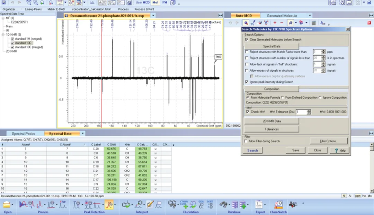Click the PM mode button in top toolbar
The width and height of the screenshot is (374, 215).
[x=164, y=3]
